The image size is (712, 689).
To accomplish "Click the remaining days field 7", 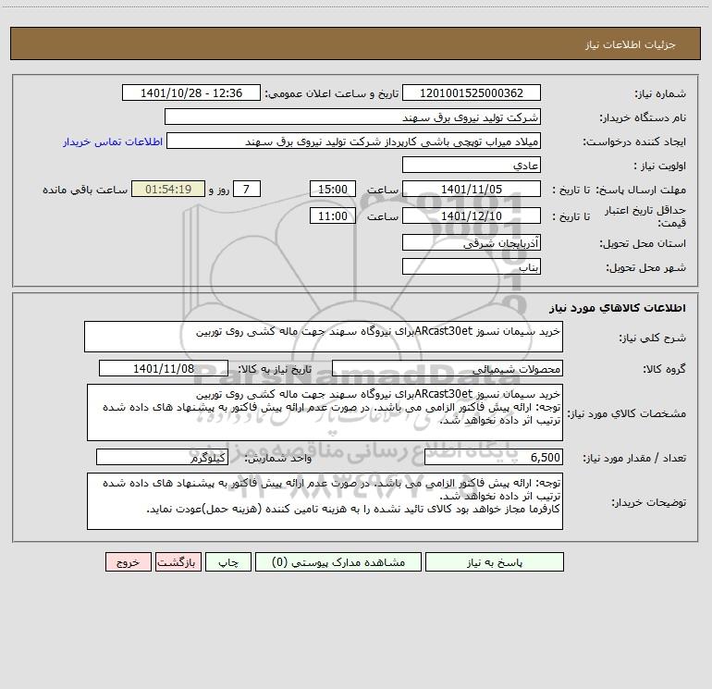I will click(x=247, y=189).
